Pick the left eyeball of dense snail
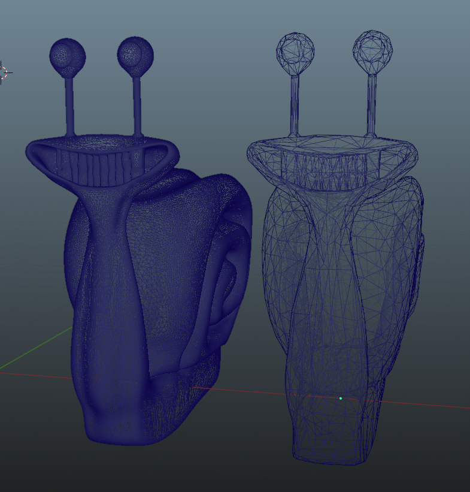Viewport: 470px width, 492px height. click(68, 57)
